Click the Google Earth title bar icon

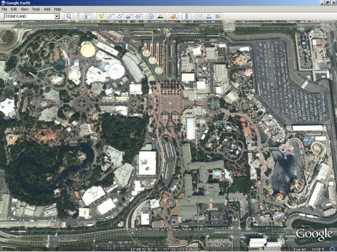pos(3,3)
